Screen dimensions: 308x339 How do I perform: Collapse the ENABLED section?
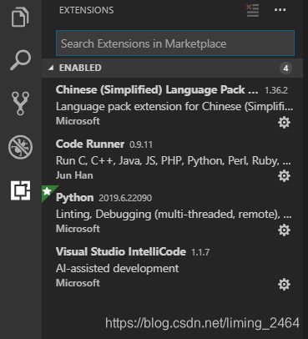click(51, 68)
